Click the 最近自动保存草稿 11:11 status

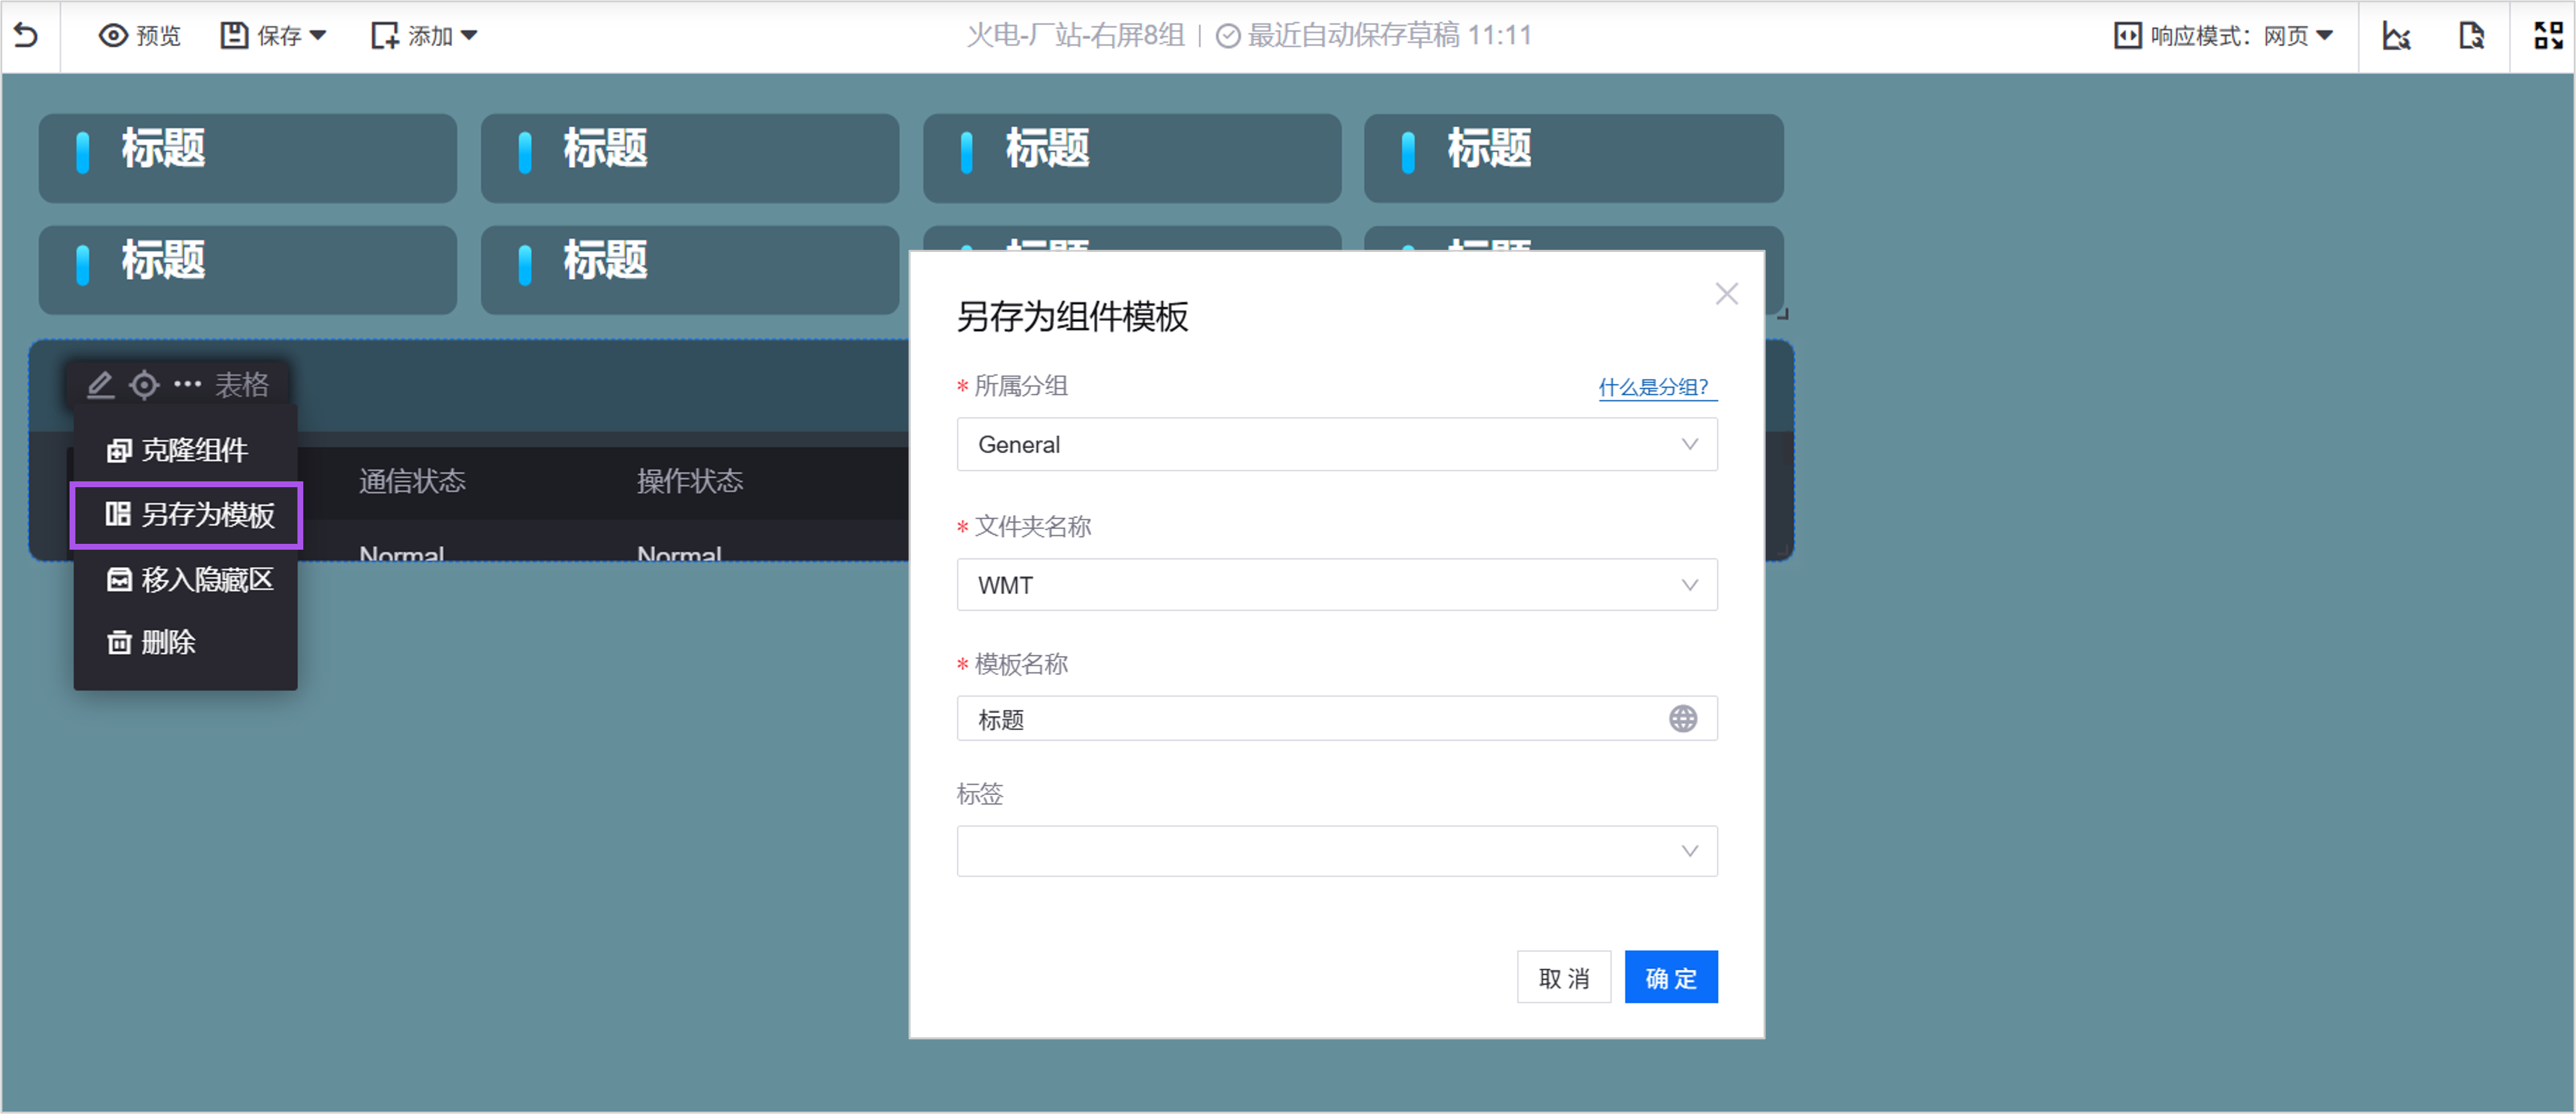[1373, 36]
